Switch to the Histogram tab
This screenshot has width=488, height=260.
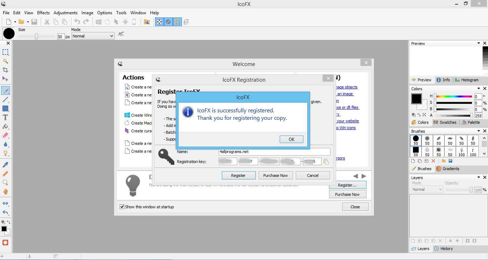coord(466,80)
